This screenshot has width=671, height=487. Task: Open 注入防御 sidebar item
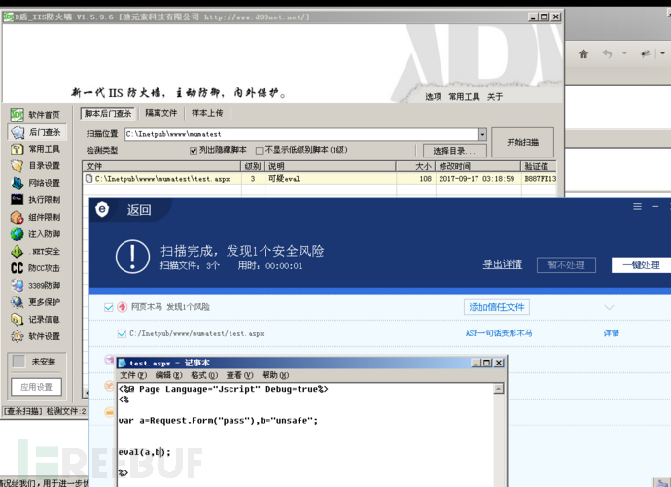(36, 234)
